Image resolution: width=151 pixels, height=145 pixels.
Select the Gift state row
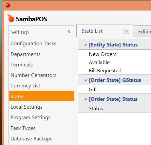[x=115, y=89]
